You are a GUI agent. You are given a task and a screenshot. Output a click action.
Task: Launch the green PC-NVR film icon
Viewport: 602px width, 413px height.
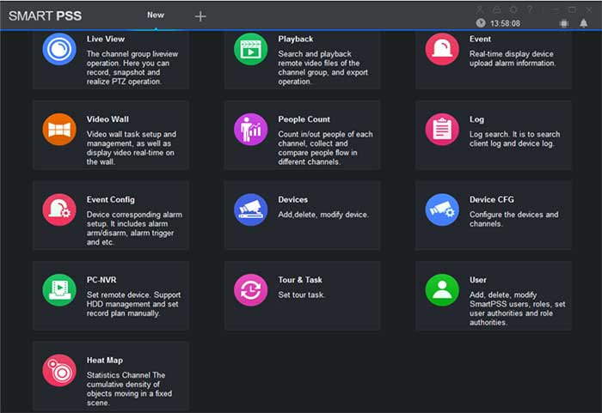coord(59,290)
